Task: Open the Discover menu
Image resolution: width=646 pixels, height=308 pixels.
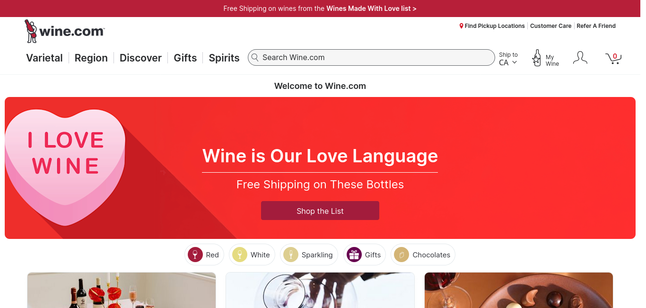Action: coord(140,58)
